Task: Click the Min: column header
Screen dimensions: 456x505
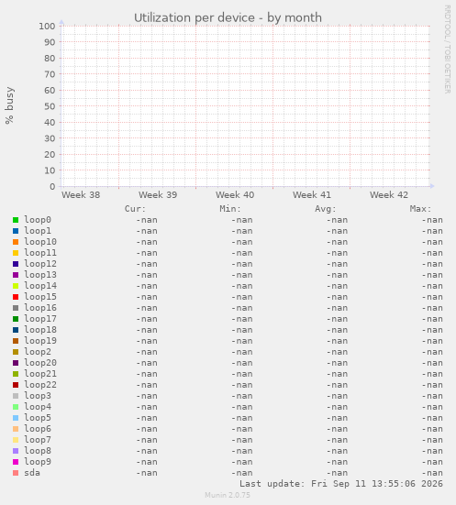Action: pos(230,209)
